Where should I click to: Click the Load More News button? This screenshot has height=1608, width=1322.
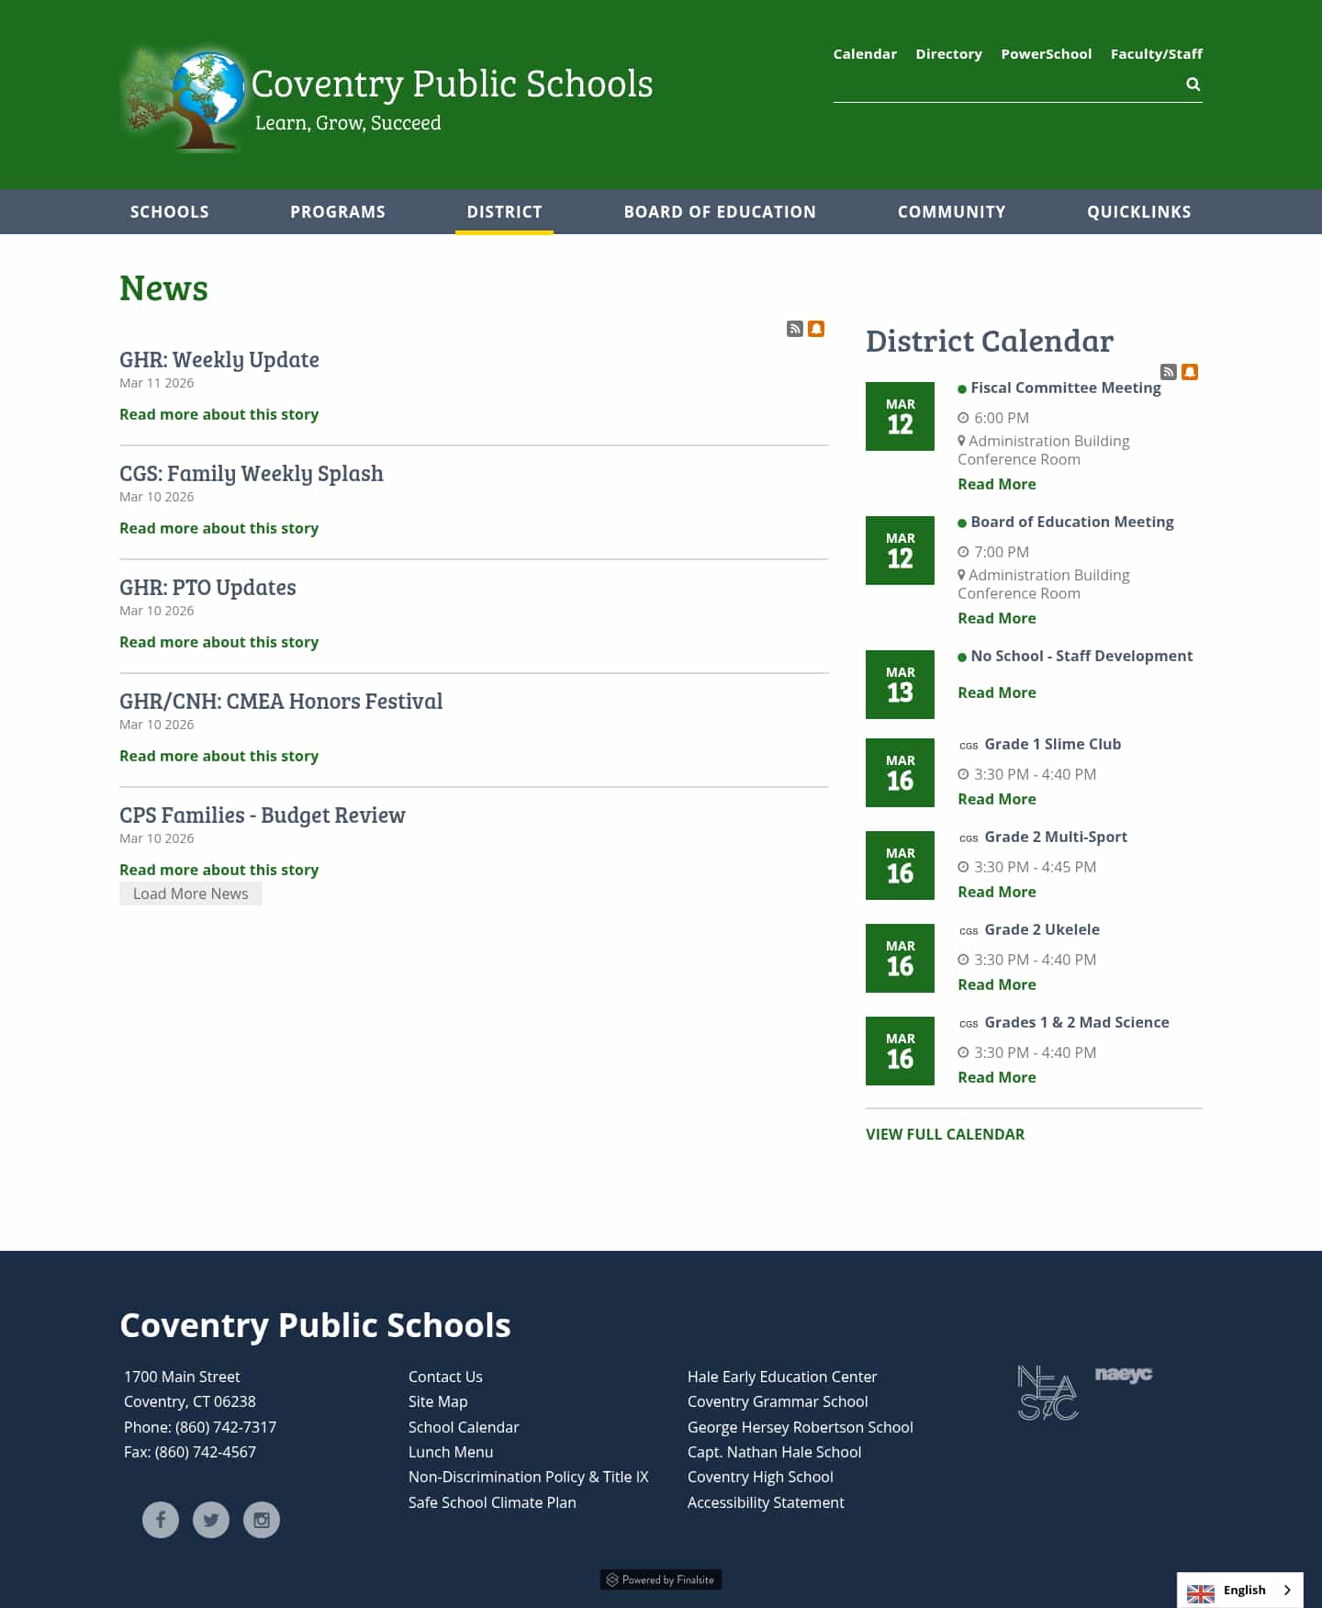click(x=191, y=894)
